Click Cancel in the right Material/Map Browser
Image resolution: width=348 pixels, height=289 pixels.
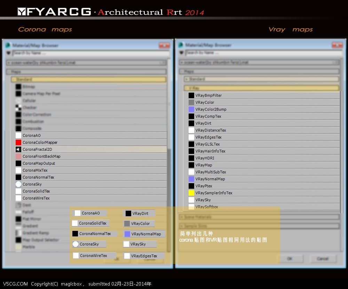[323, 259]
